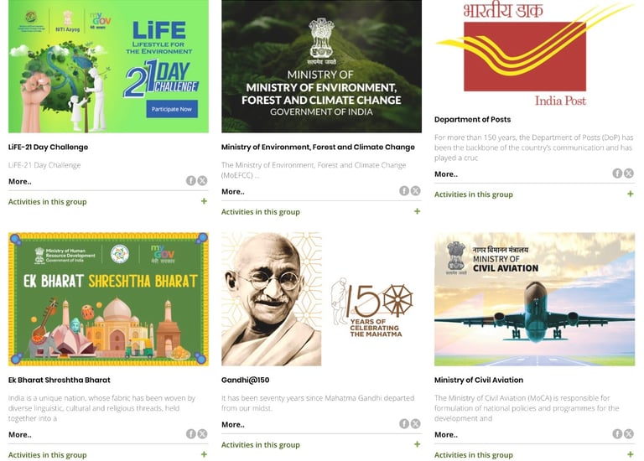
Task: Expand activities for LiFE-21 Day Challenge
Action: pos(204,201)
